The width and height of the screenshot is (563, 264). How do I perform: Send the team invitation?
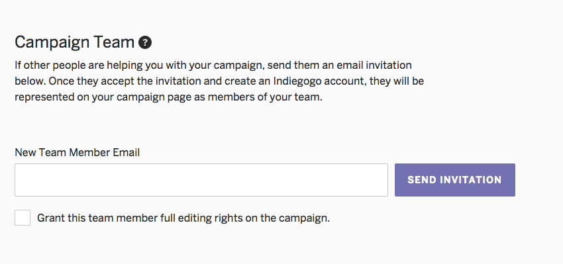(454, 180)
